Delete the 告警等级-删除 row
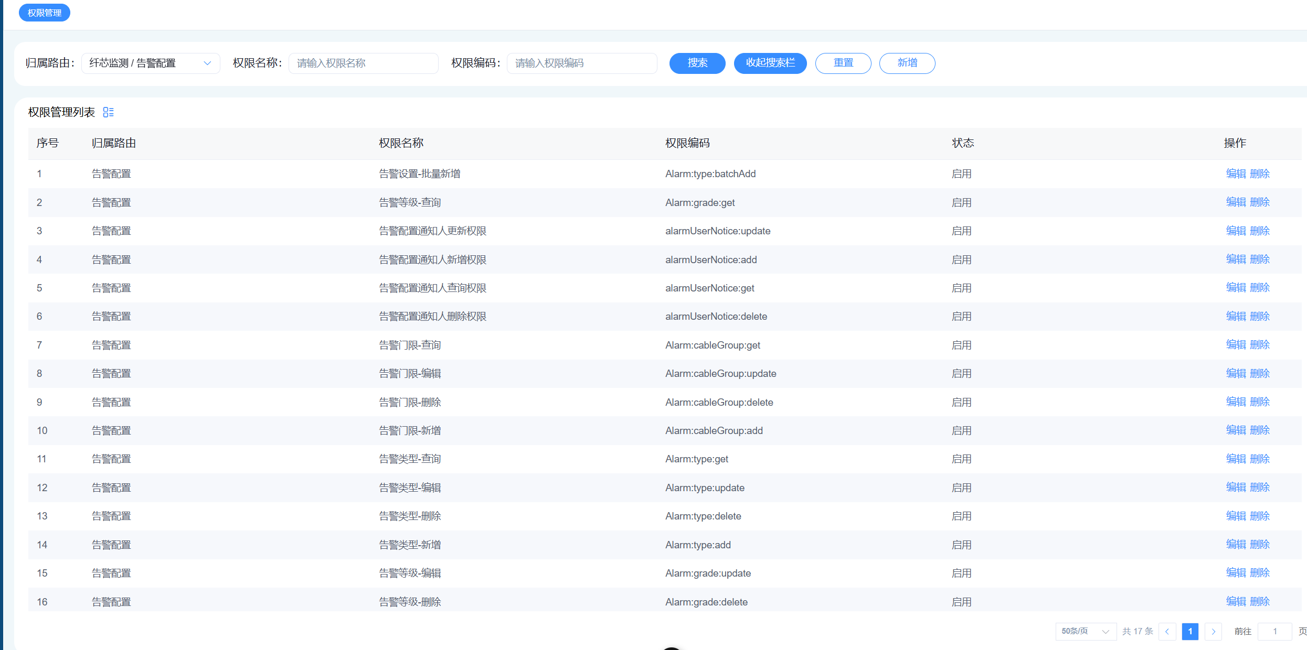This screenshot has height=650, width=1307. pyautogui.click(x=1259, y=601)
